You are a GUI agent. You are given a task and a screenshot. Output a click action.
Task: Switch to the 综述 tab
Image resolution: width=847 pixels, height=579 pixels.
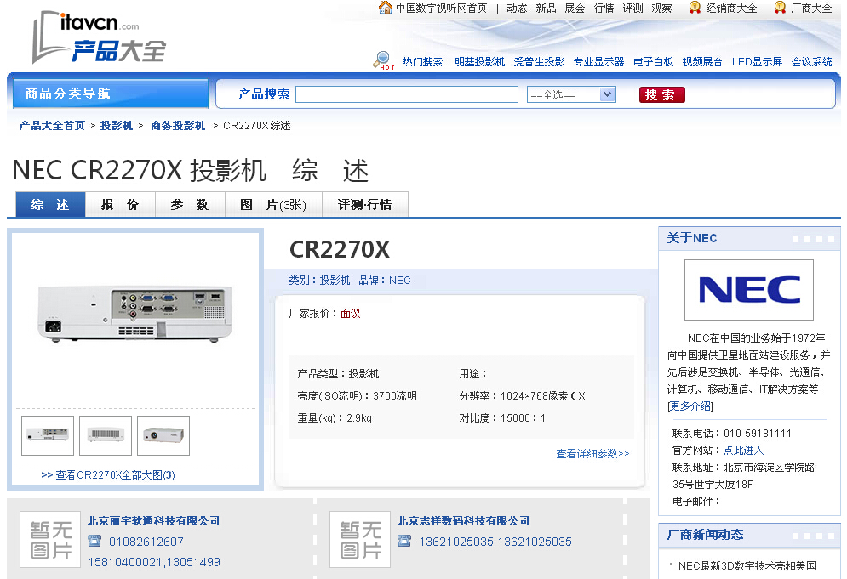coord(50,205)
